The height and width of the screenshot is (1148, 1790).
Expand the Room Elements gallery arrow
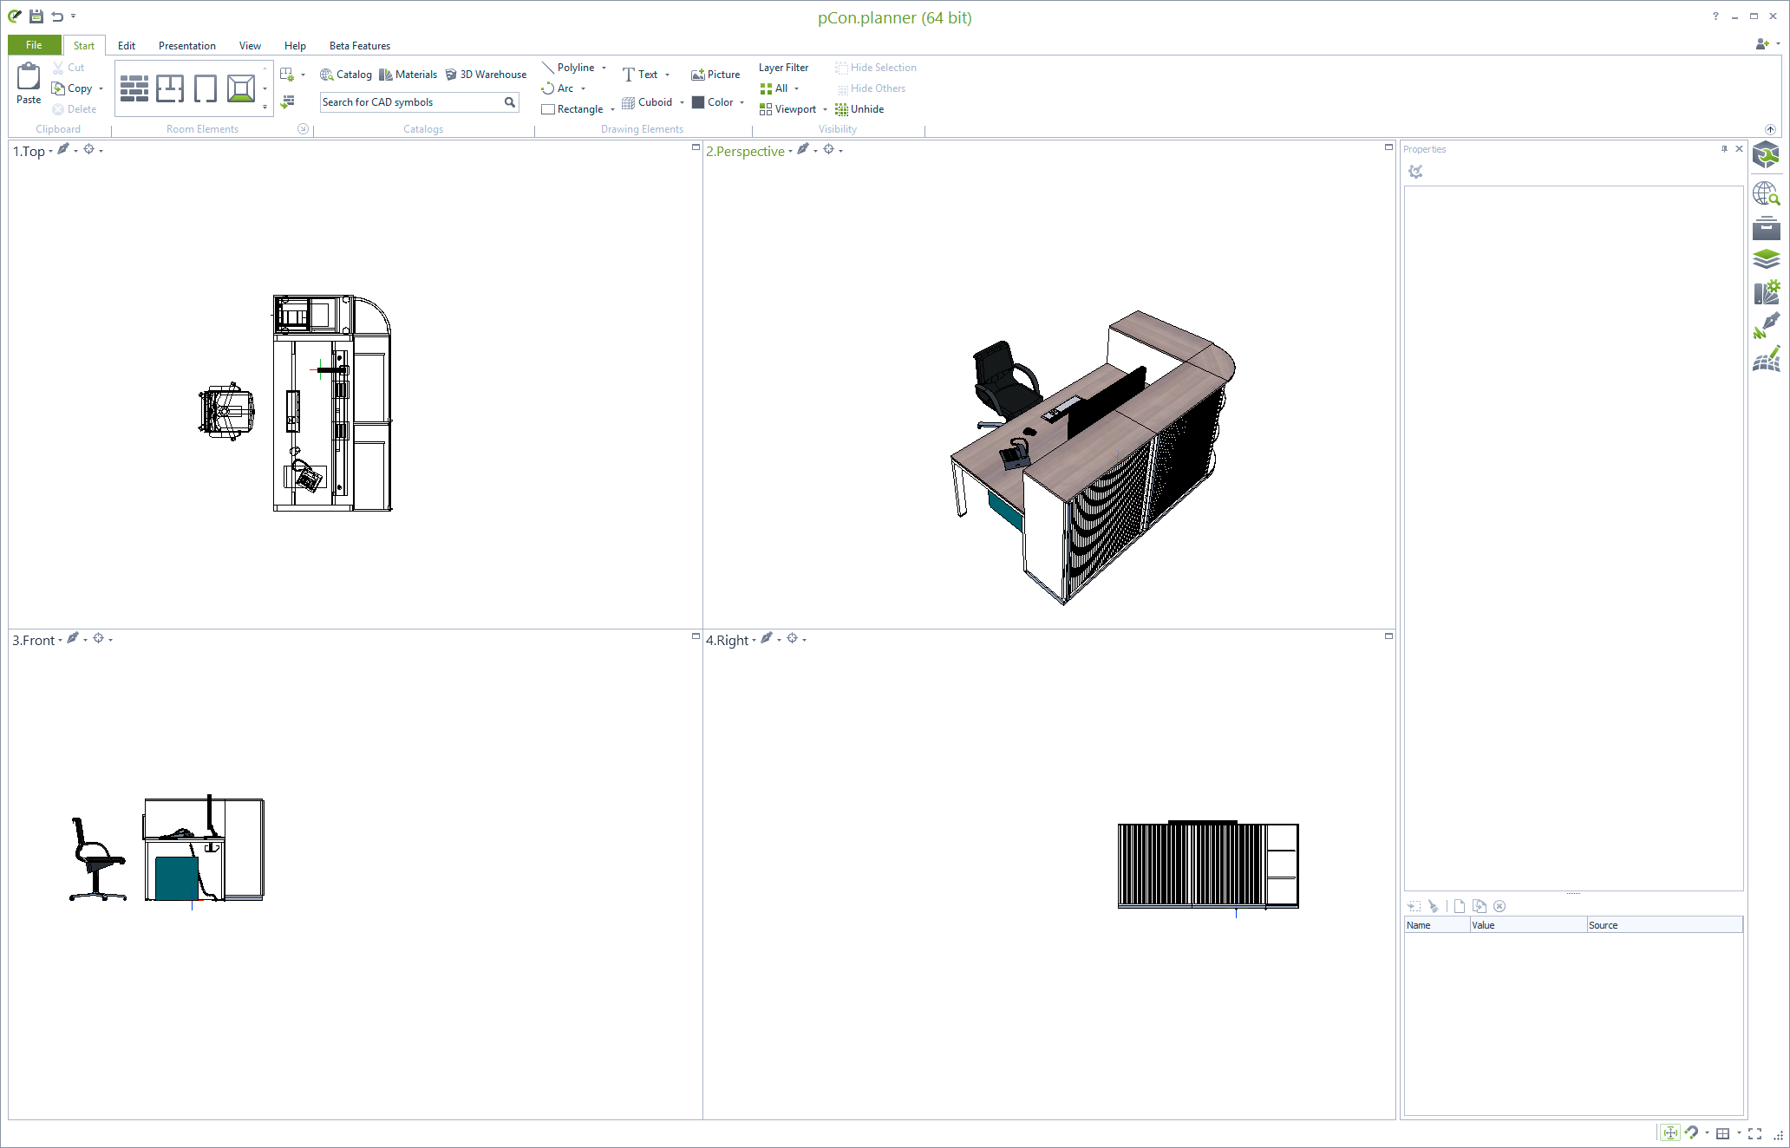(x=265, y=107)
